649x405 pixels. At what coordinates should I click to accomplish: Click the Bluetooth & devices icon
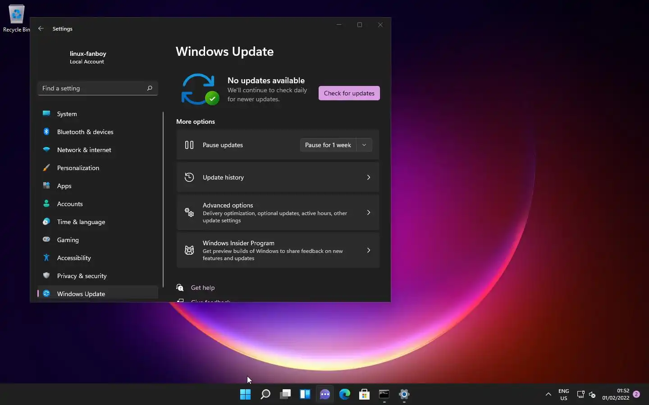46,131
